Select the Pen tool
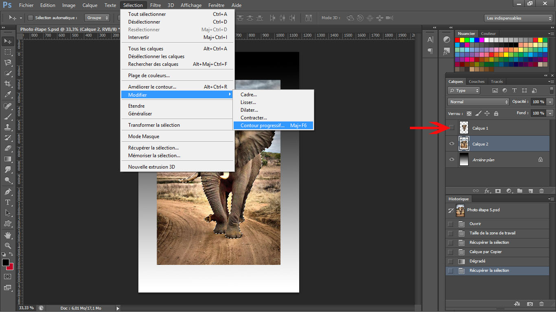 tap(8, 192)
